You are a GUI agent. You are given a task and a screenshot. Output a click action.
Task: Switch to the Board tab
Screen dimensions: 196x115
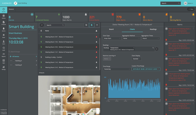(111, 29)
